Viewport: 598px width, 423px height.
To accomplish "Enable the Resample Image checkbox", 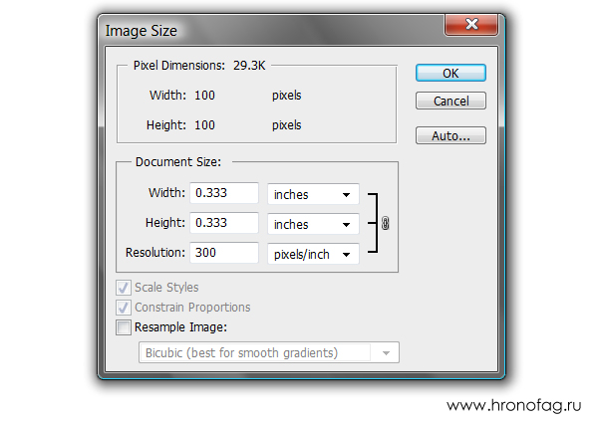I will pyautogui.click(x=124, y=327).
